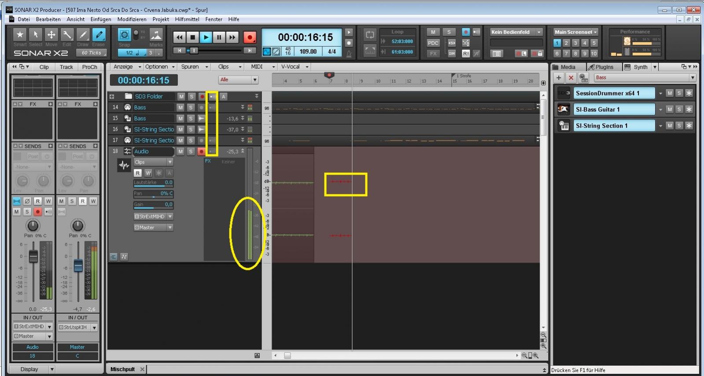Open the Projekt menu

coord(161,19)
